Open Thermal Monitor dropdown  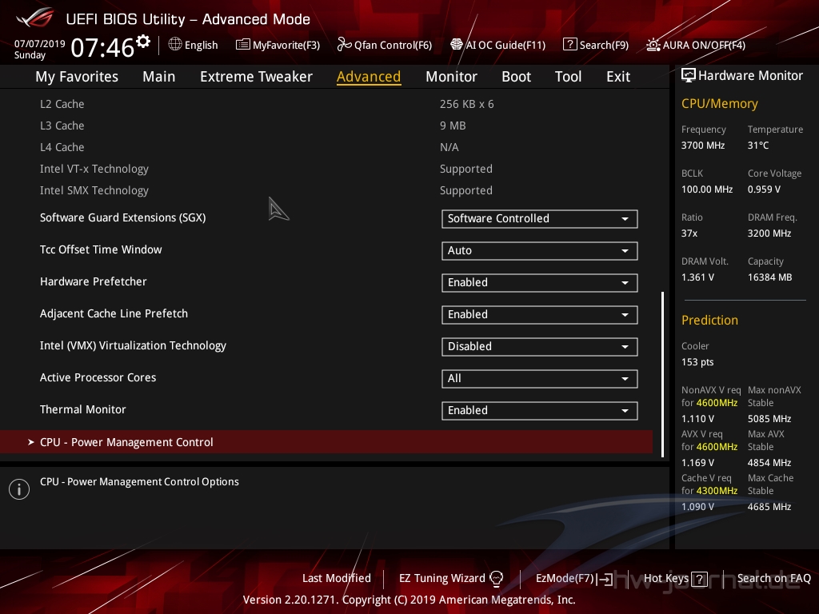(x=540, y=410)
